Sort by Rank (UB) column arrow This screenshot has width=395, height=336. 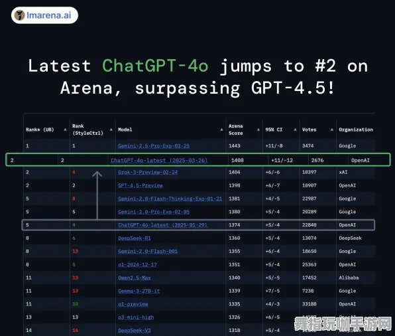(65, 129)
